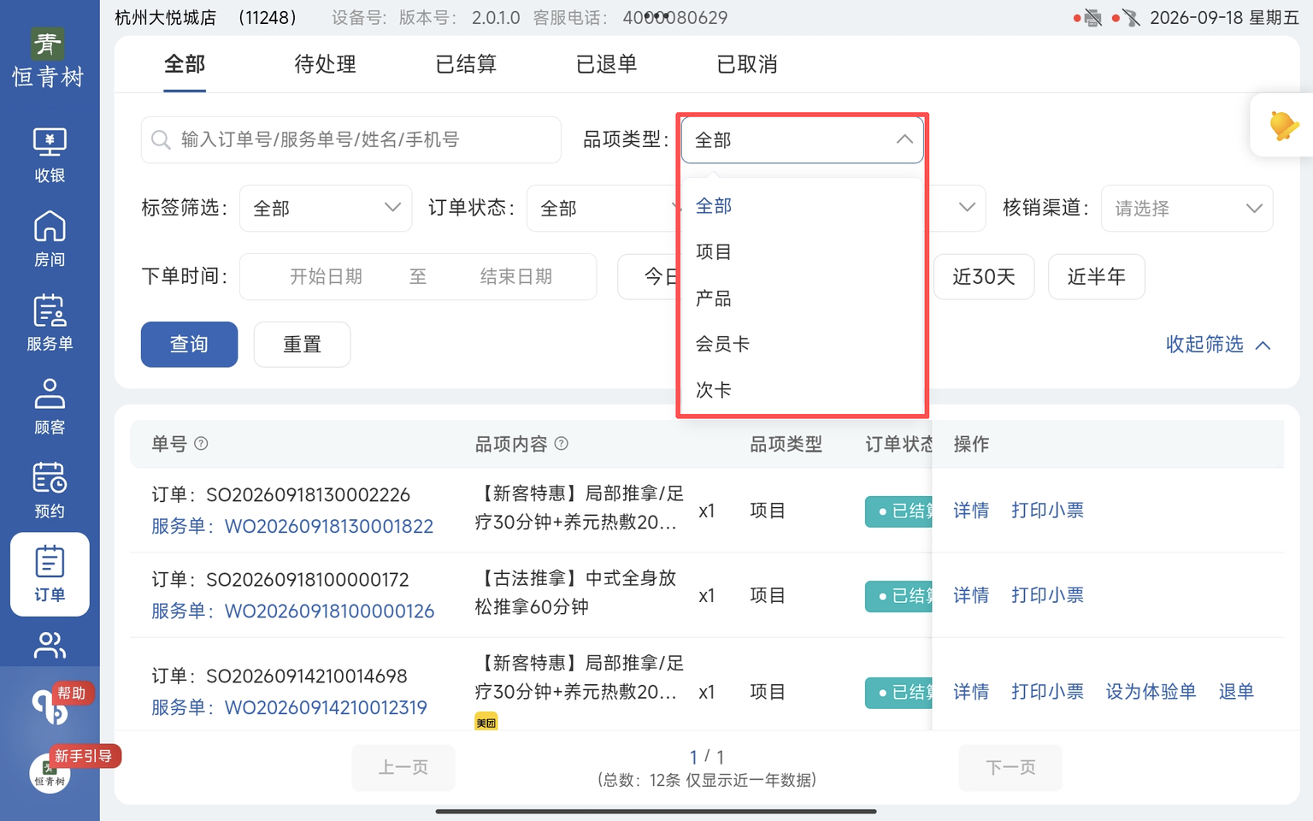
Task: Open the notification bell
Action: 1282,126
